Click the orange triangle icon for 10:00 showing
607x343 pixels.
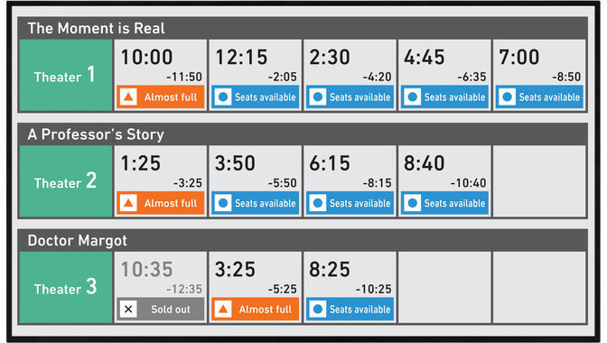(128, 97)
